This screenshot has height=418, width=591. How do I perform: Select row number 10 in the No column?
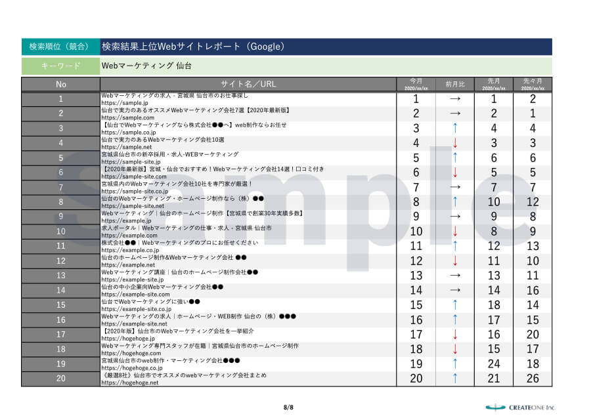pos(60,232)
